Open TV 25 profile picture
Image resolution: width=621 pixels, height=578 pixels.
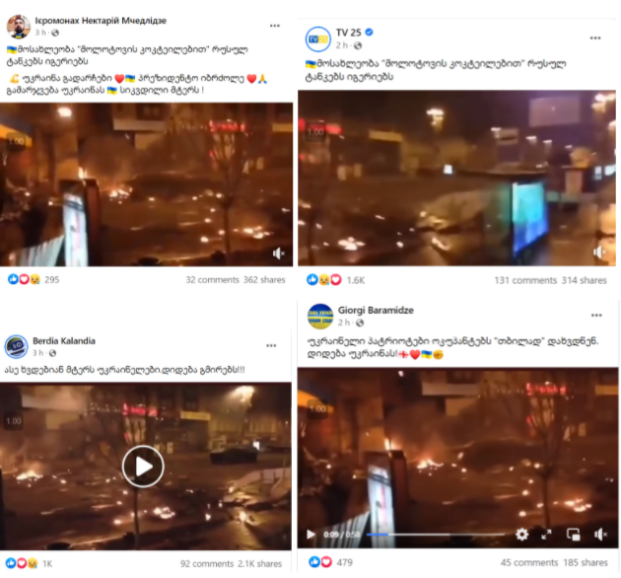point(318,39)
